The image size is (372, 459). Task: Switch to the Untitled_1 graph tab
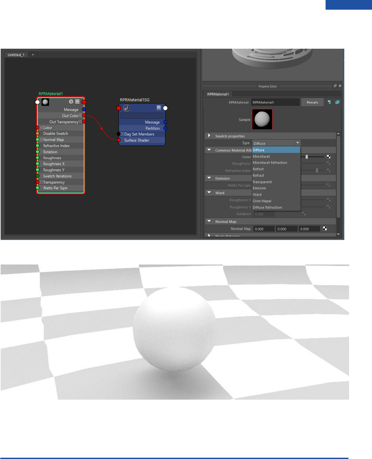click(x=16, y=55)
